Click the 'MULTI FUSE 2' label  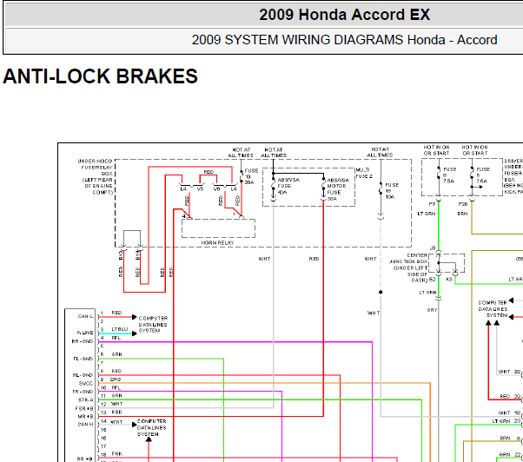click(364, 173)
